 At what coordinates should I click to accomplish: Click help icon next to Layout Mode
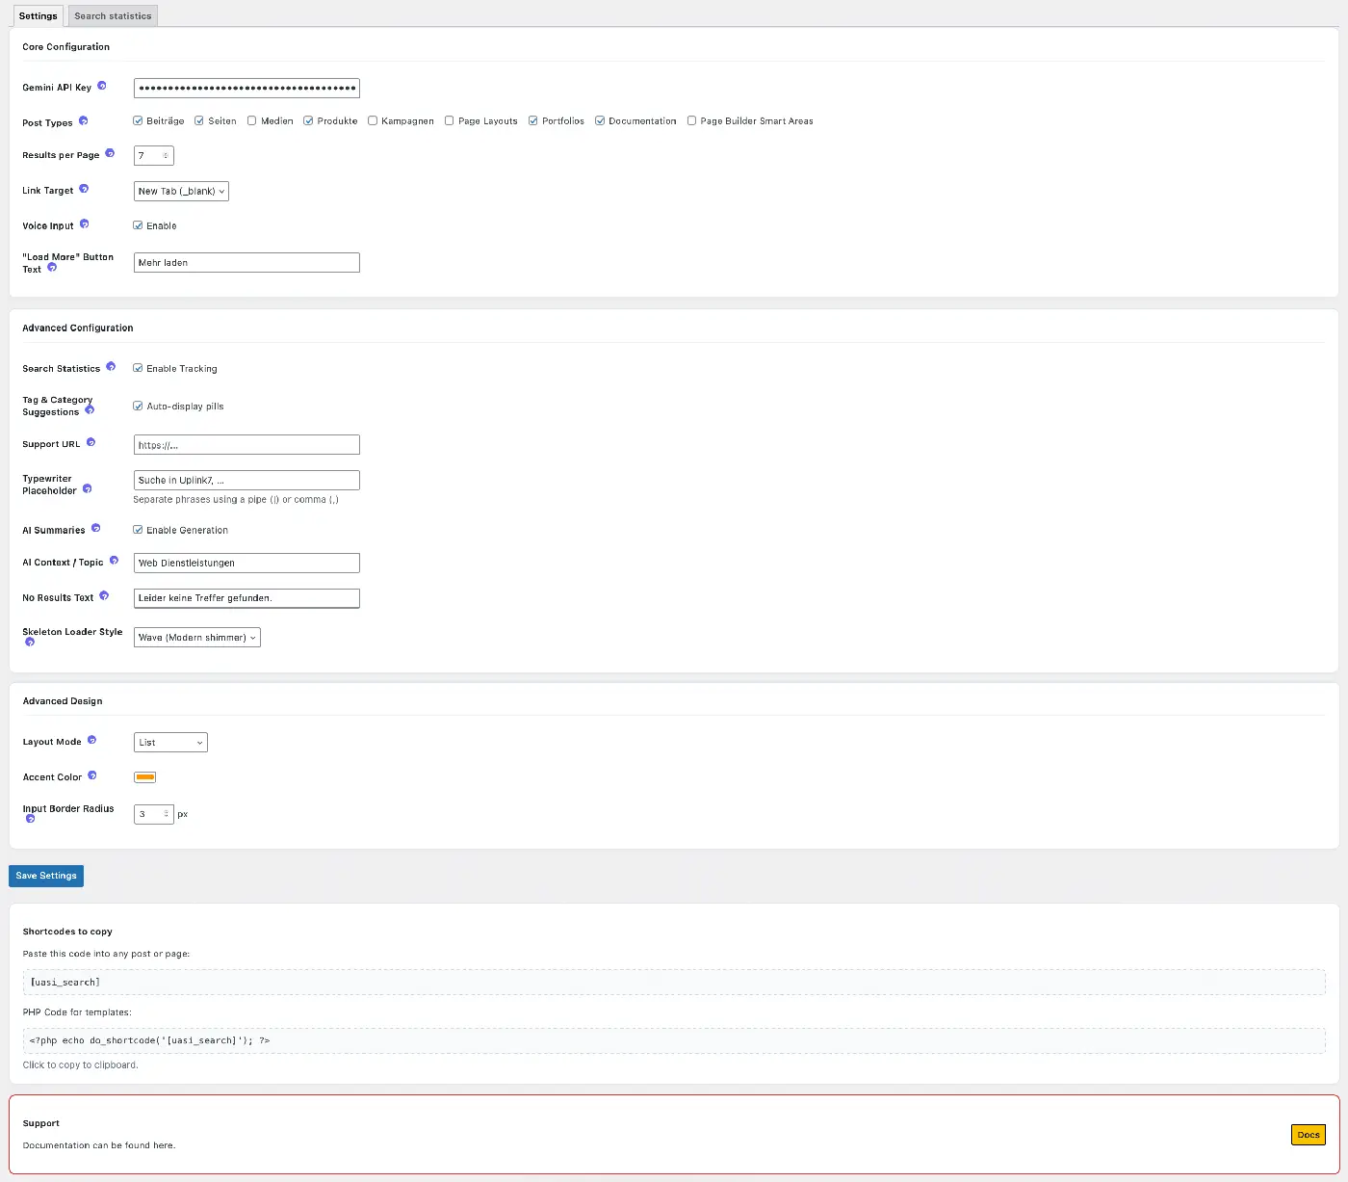pos(92,740)
